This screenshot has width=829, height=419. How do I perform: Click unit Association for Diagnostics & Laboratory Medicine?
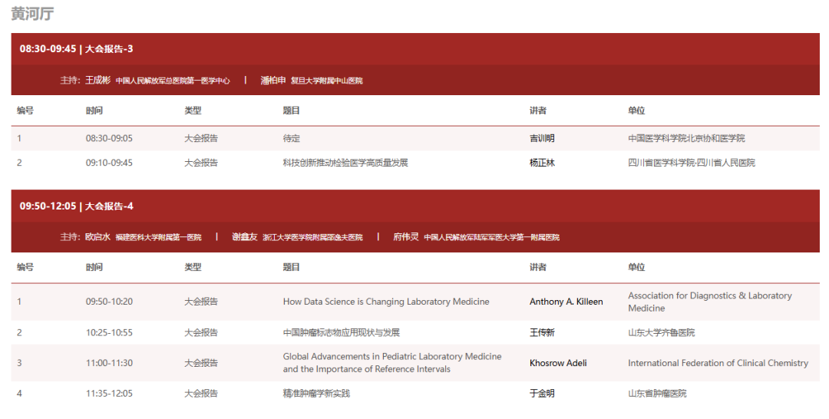(710, 302)
